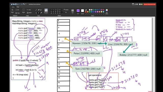This screenshot has height=92, width=163.
Task: Pick the isosceles triangle shape
Action: pos(53,11)
